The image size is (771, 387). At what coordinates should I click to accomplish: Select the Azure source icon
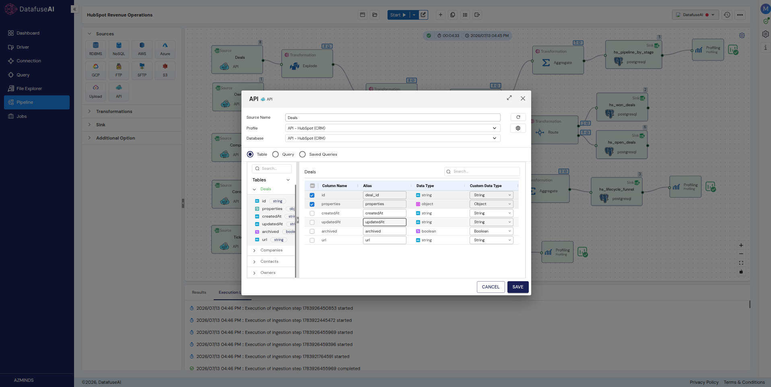[165, 49]
